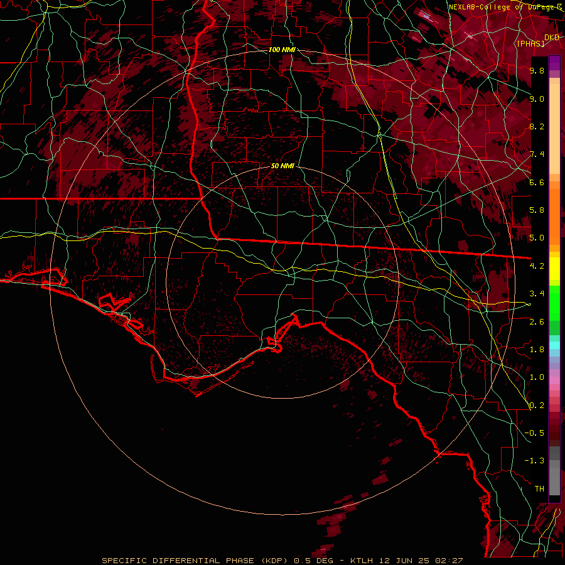This screenshot has width=565, height=565.
Task: Click the 50 NMI range ring label
Action: [282, 166]
